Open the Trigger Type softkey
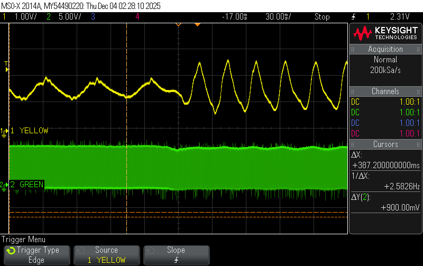The width and height of the screenshot is (423, 266). (37, 255)
